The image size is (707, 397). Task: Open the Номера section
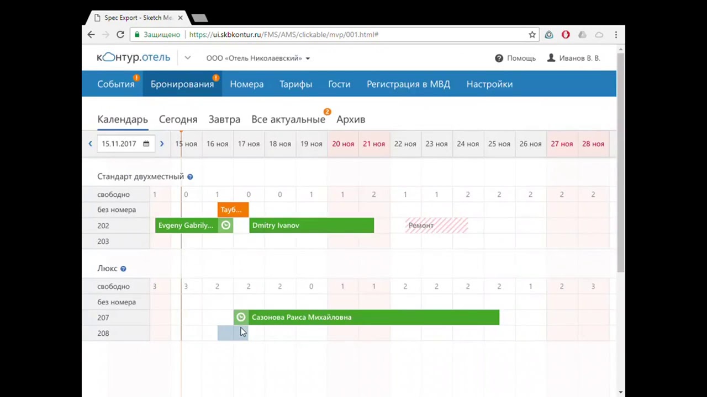pos(246,84)
